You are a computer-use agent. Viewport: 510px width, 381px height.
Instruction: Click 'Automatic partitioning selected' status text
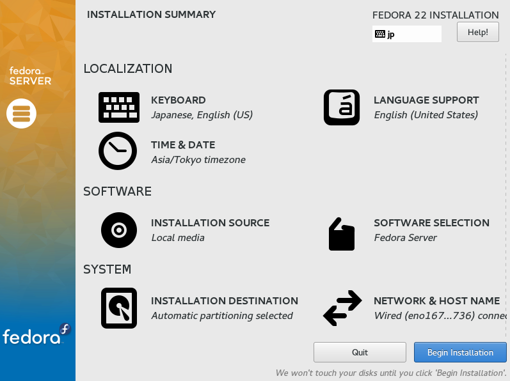[x=222, y=316]
